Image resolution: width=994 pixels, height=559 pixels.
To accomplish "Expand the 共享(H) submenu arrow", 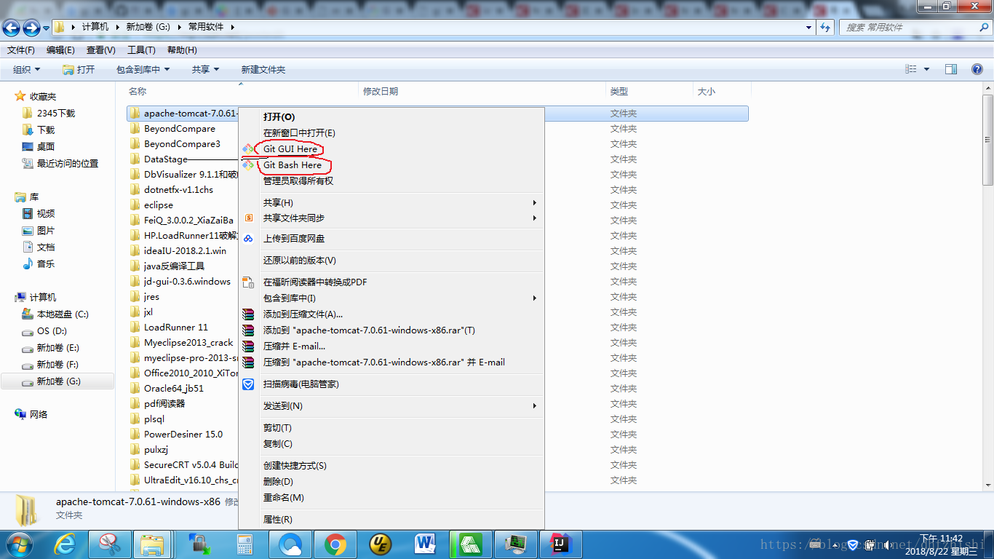I will [535, 202].
